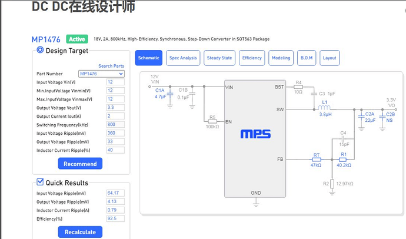The image size is (406, 239).
Task: Click the FB pin label
Action: (280, 160)
